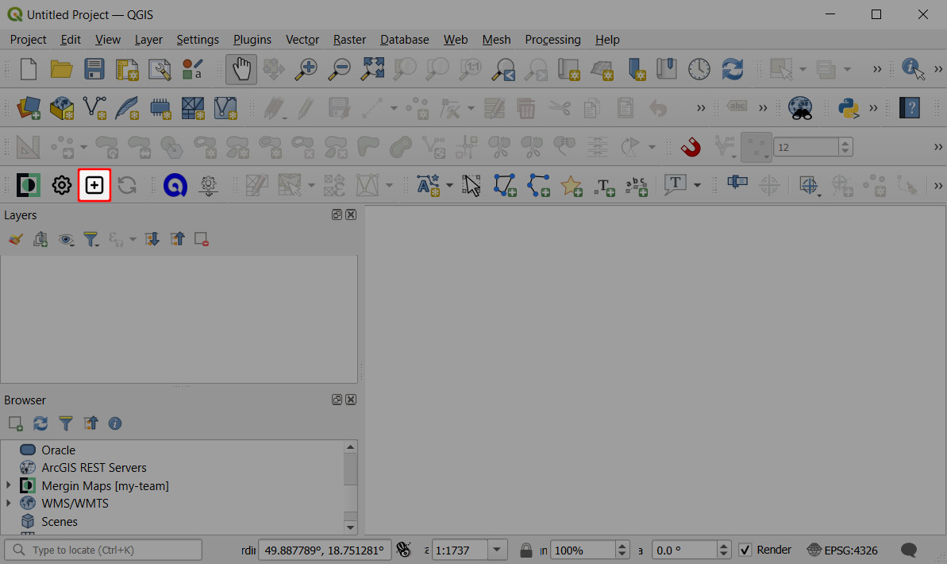
Task: Toggle manage map themes eye icon in Layers
Action: pos(66,239)
